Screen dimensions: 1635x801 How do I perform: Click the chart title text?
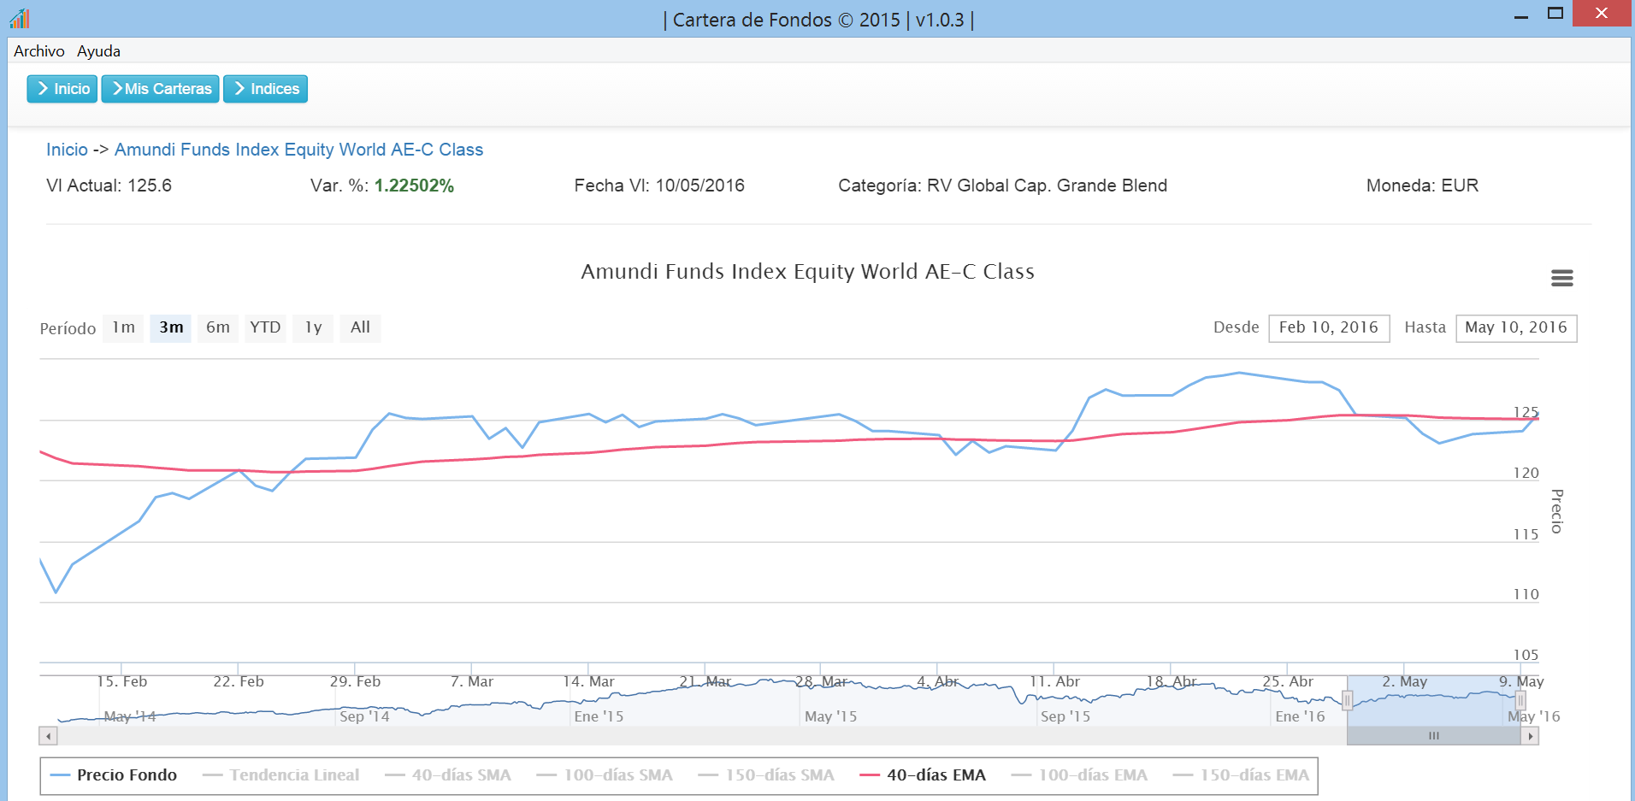[x=807, y=272]
